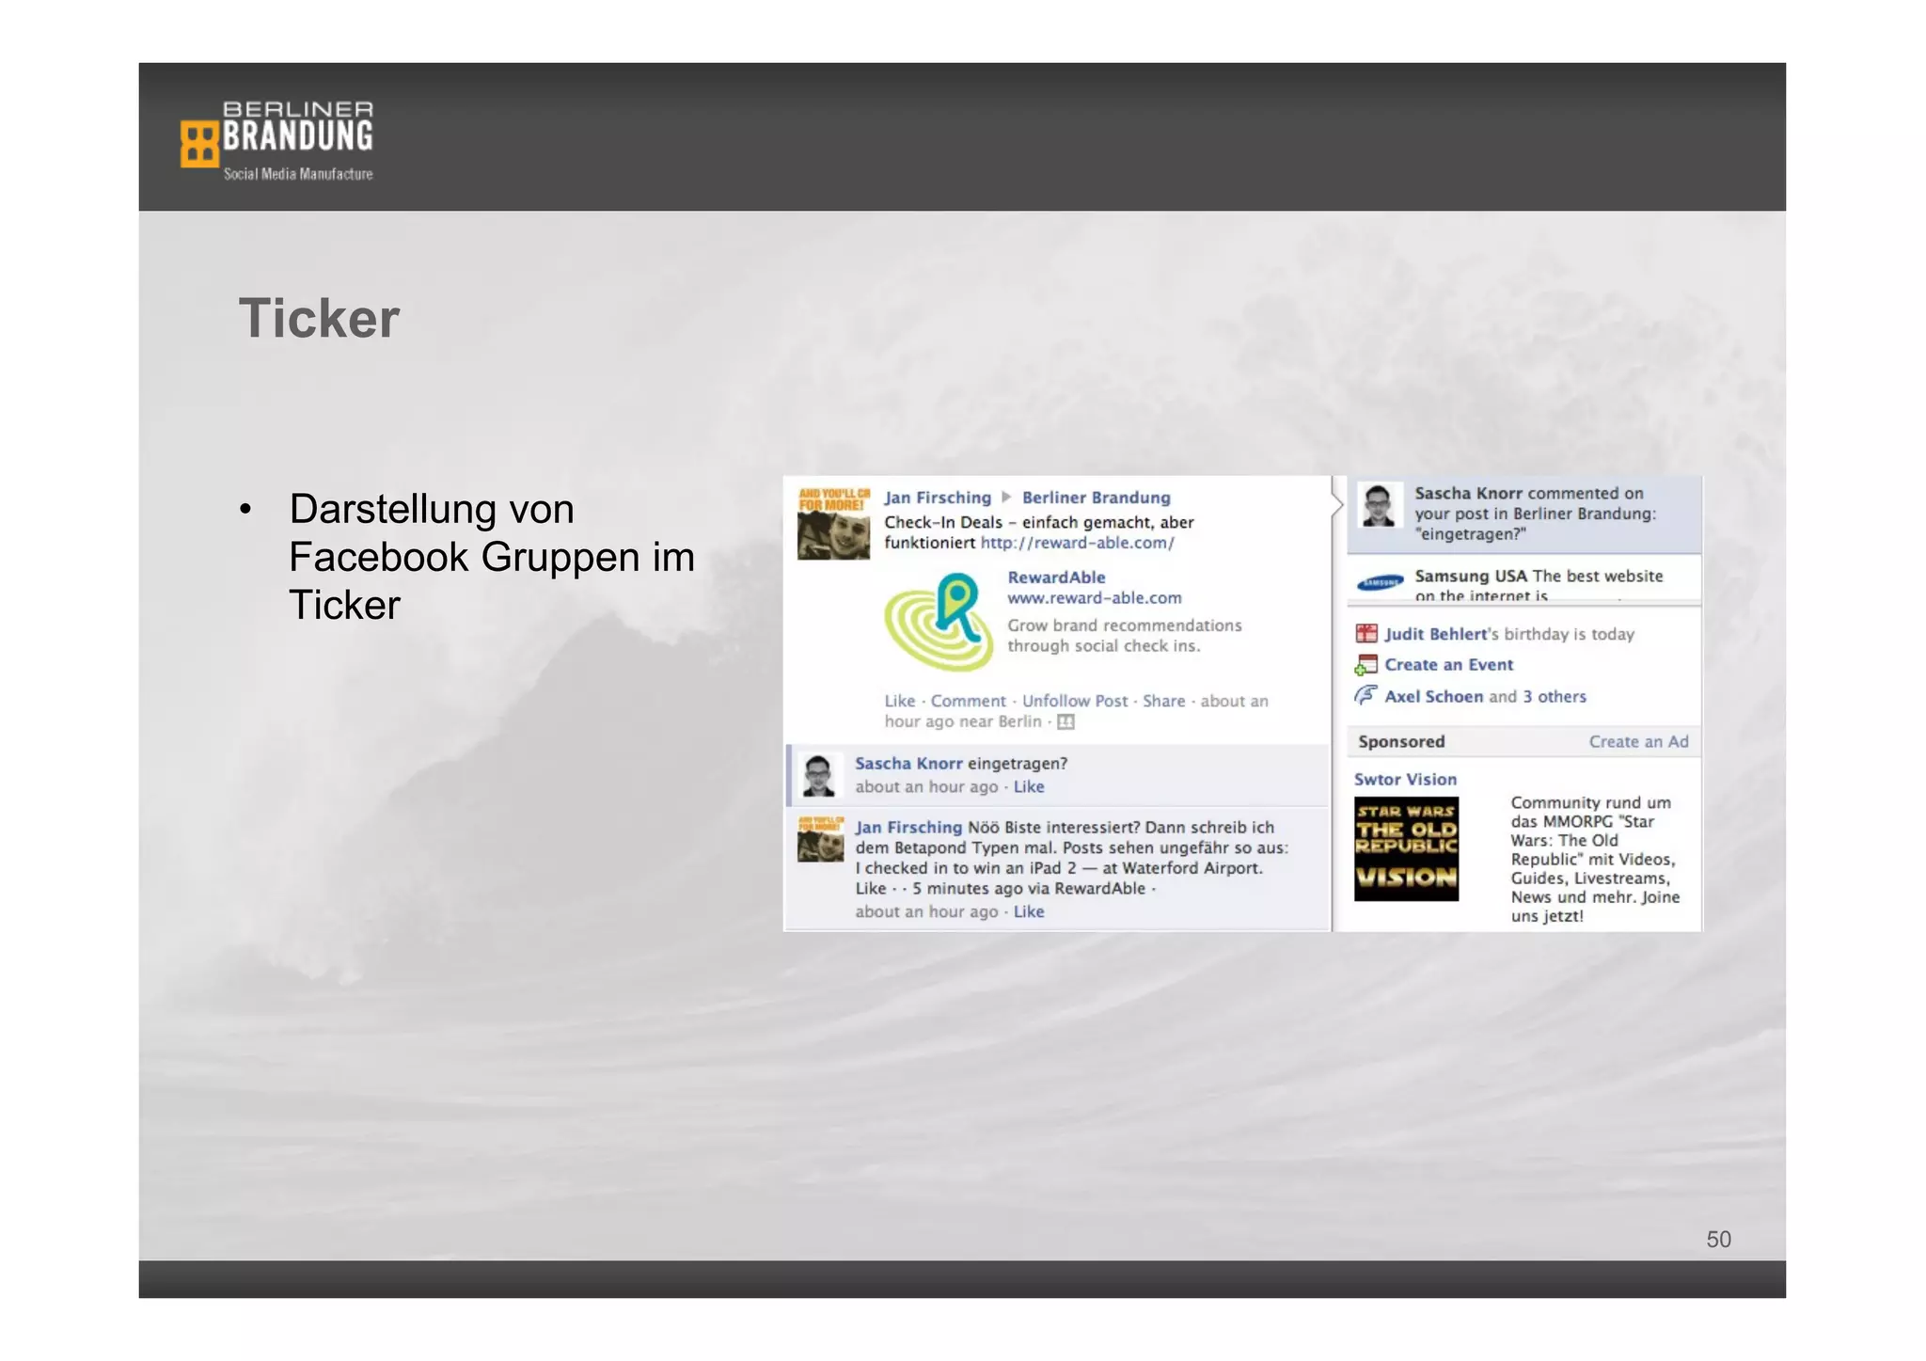The width and height of the screenshot is (1926, 1361).
Task: Follow the http://reward-able.com/ link in post text
Action: coord(1077,543)
